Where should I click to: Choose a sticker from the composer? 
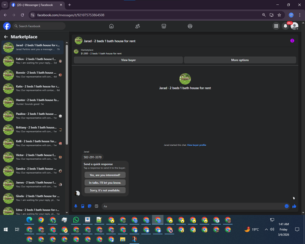[x=90, y=206]
